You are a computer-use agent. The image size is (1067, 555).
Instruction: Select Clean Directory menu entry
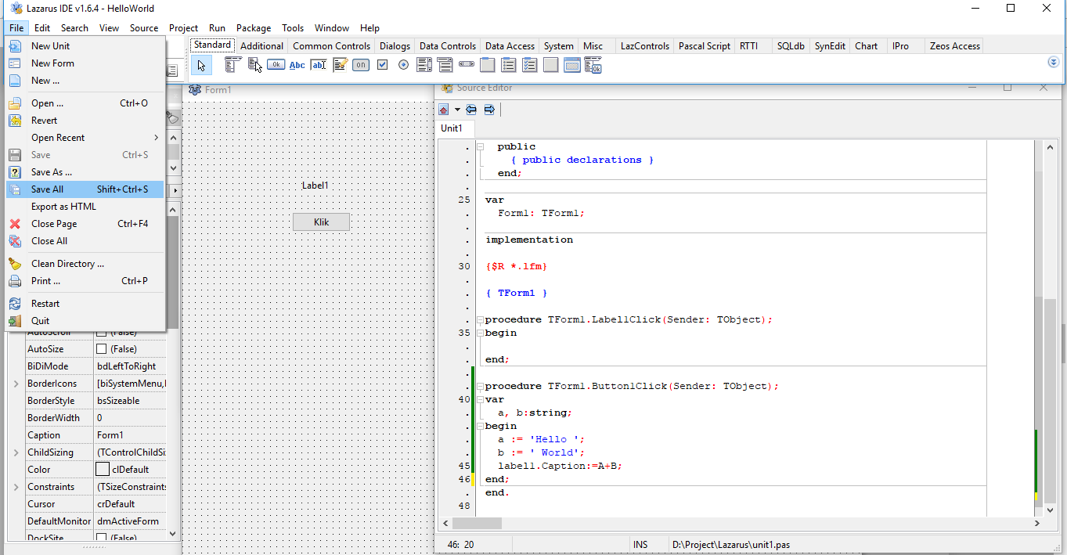click(85, 264)
